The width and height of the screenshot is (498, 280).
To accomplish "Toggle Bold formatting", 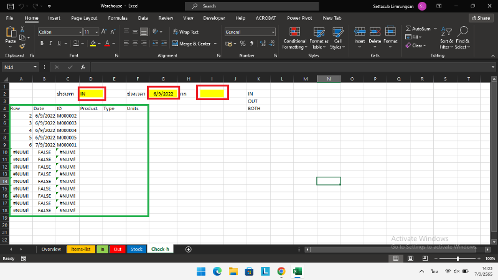I will pos(42,44).
